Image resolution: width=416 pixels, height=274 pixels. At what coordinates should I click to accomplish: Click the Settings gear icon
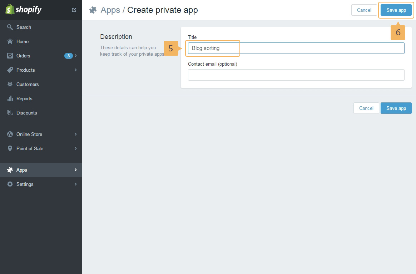coord(10,184)
